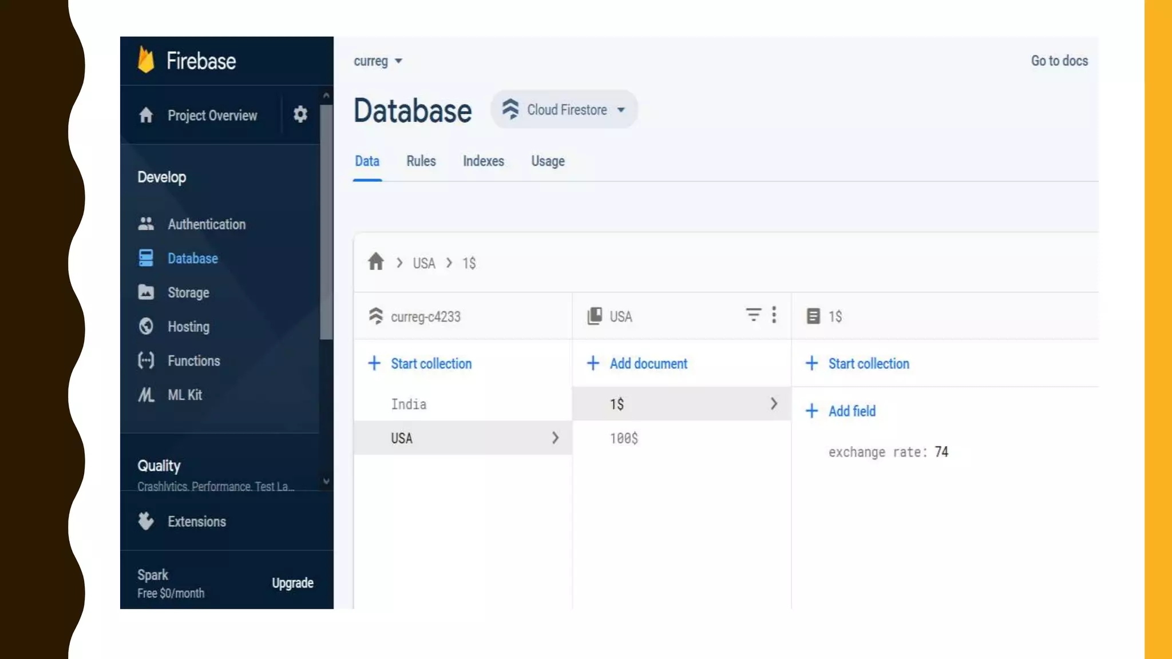Open Extensions in the sidebar
1172x659 pixels.
[x=196, y=521]
